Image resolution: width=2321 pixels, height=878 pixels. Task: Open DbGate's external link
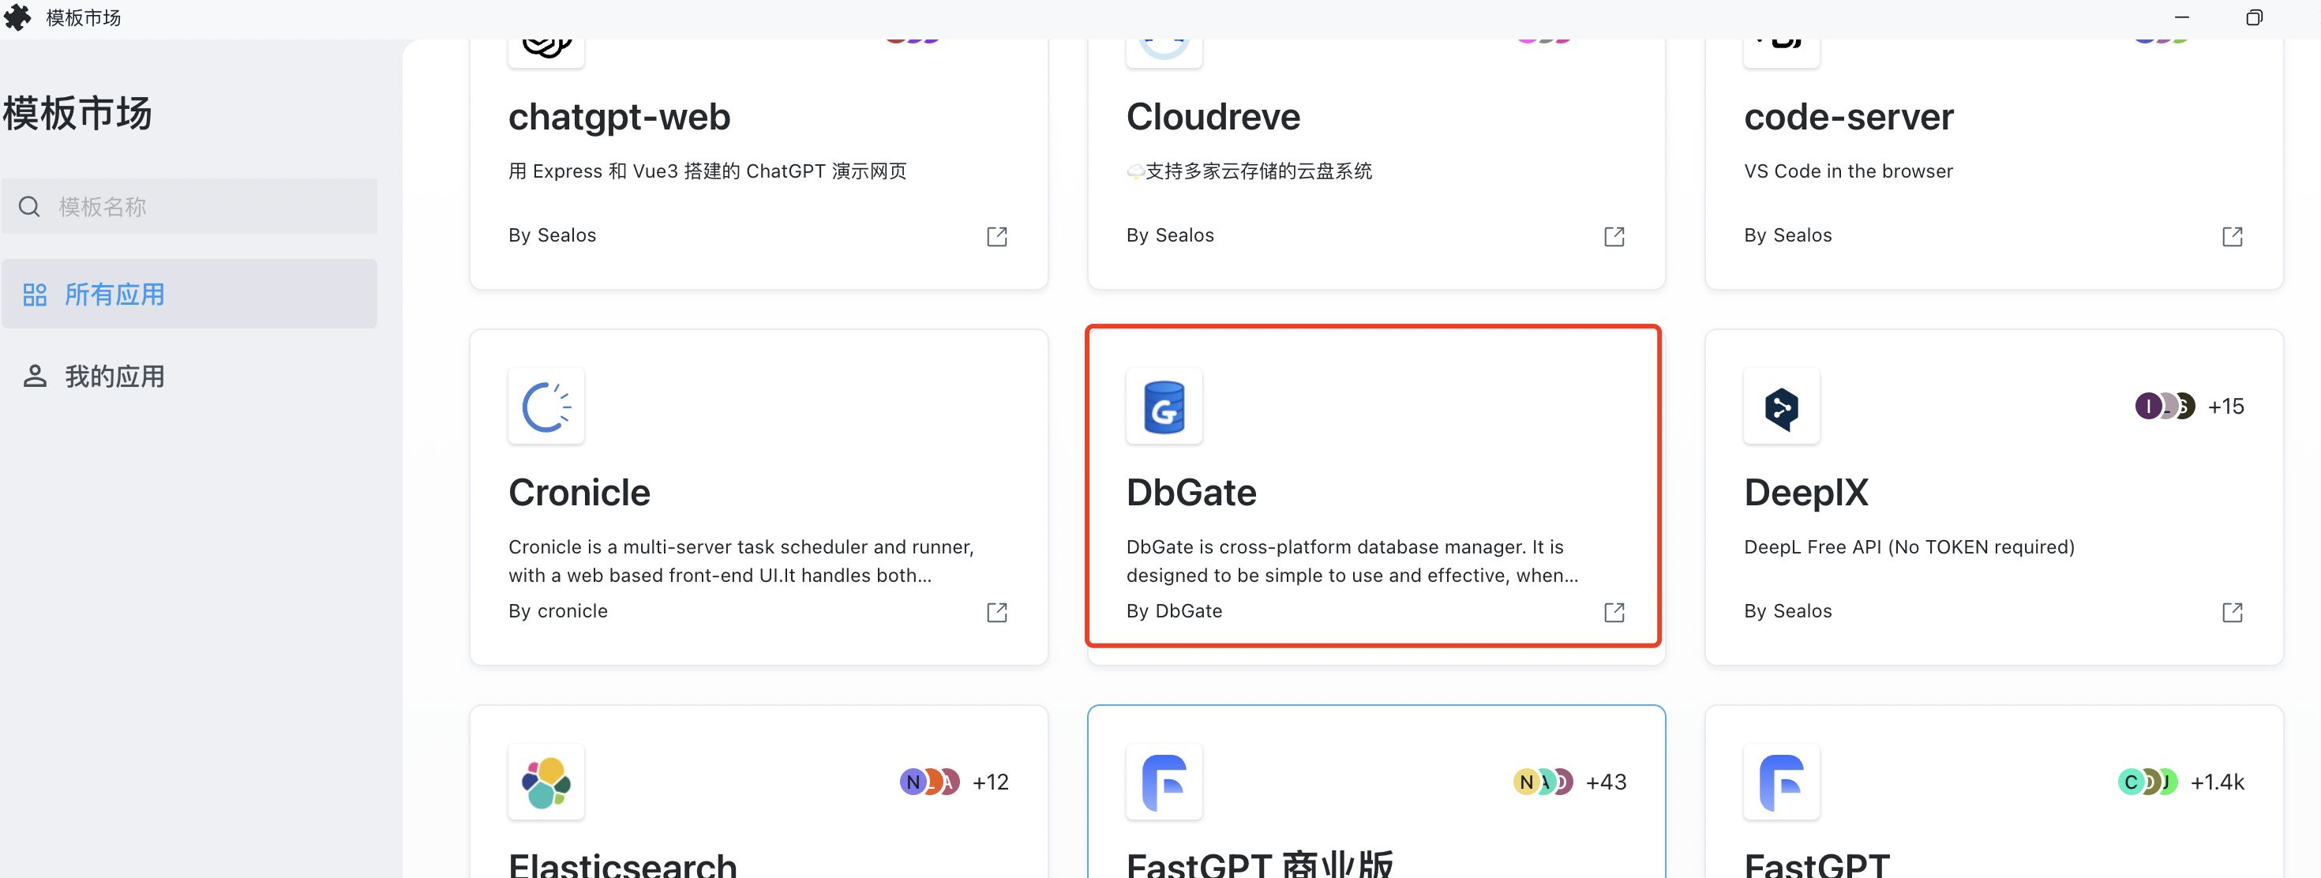pos(1614,612)
